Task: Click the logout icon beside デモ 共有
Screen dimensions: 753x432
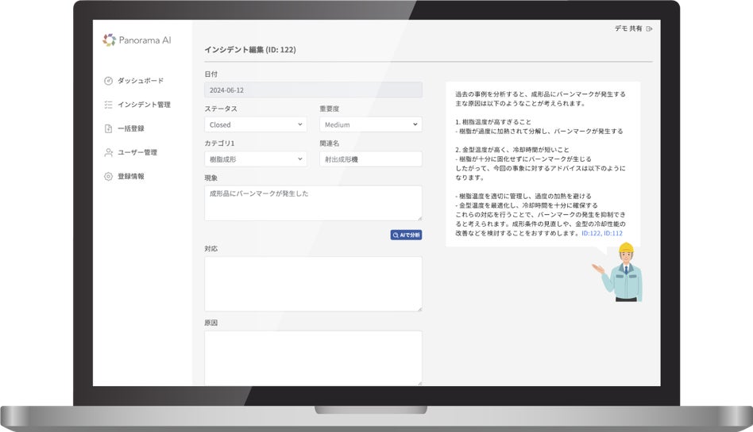Action: [x=649, y=29]
